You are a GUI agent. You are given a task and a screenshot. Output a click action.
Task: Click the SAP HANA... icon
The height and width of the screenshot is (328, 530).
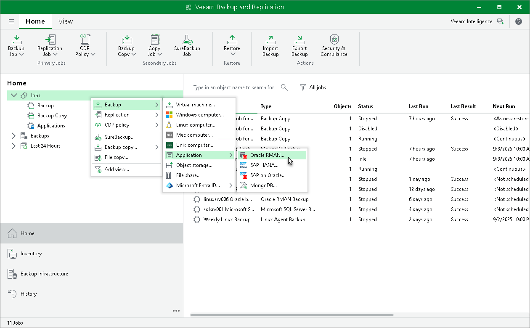tap(244, 165)
